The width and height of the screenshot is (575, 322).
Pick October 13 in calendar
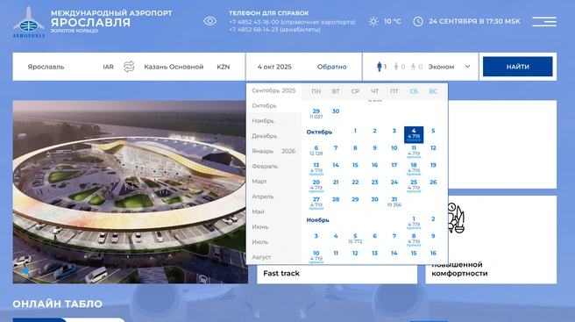pyautogui.click(x=316, y=168)
